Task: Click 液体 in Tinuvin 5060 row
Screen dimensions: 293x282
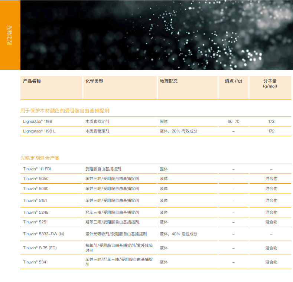Action: click(x=164, y=188)
